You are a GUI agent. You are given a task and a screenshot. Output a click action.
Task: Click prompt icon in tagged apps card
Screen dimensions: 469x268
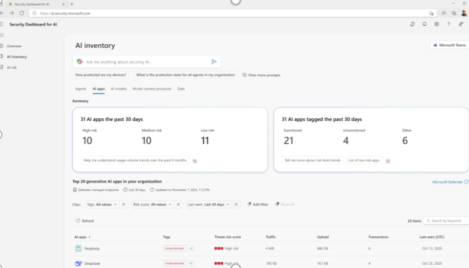tap(388, 160)
